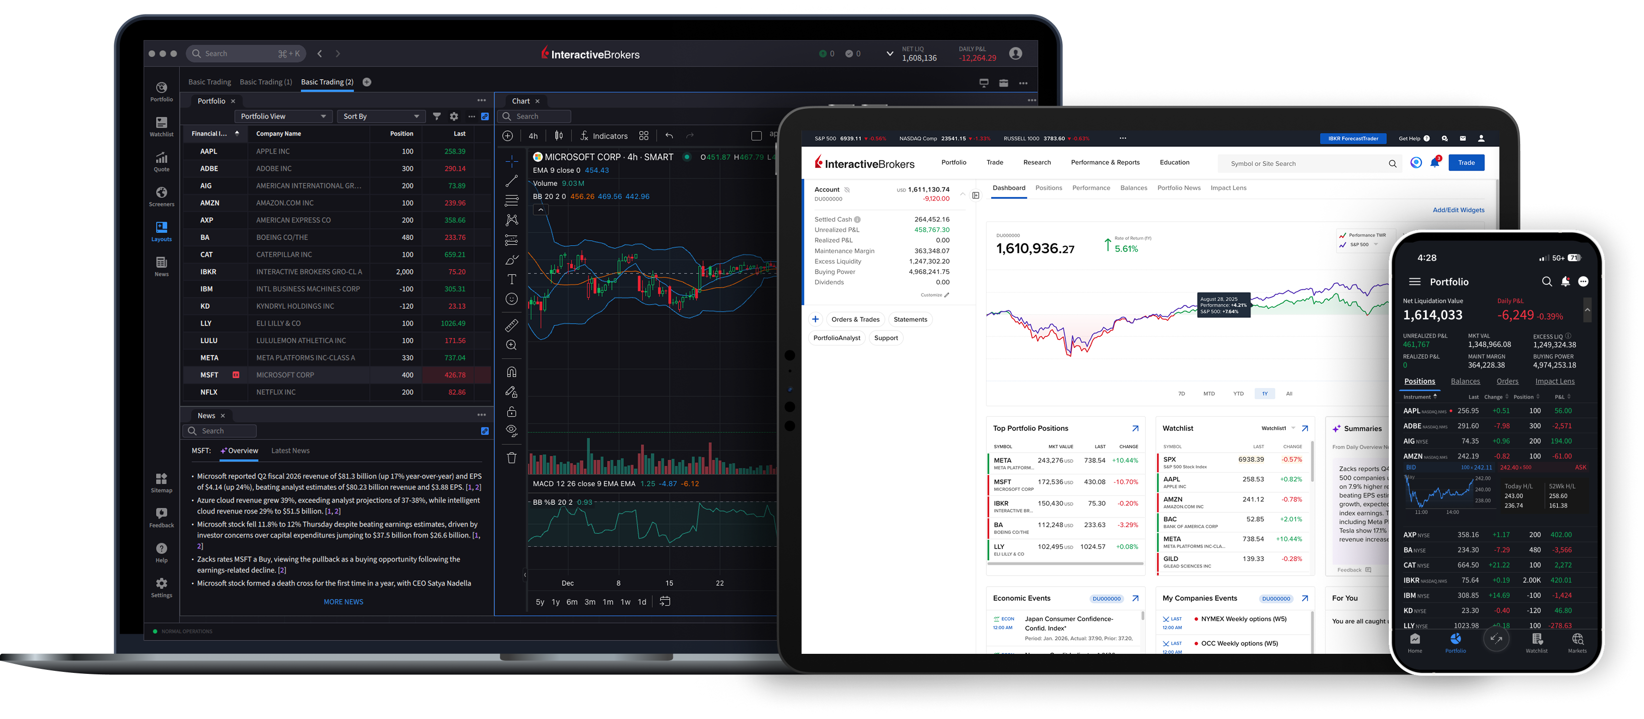Image resolution: width=1644 pixels, height=719 pixels.
Task: Open the Portfolio View dropdown
Action: click(283, 116)
